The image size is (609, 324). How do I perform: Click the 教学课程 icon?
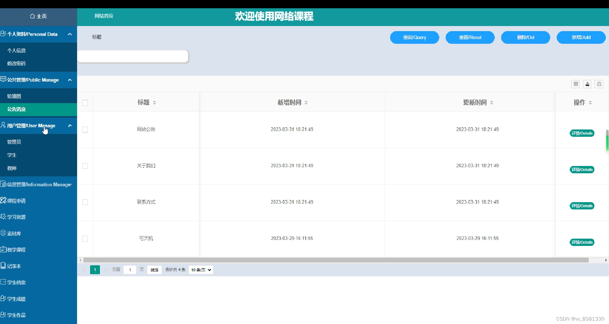coord(3,249)
